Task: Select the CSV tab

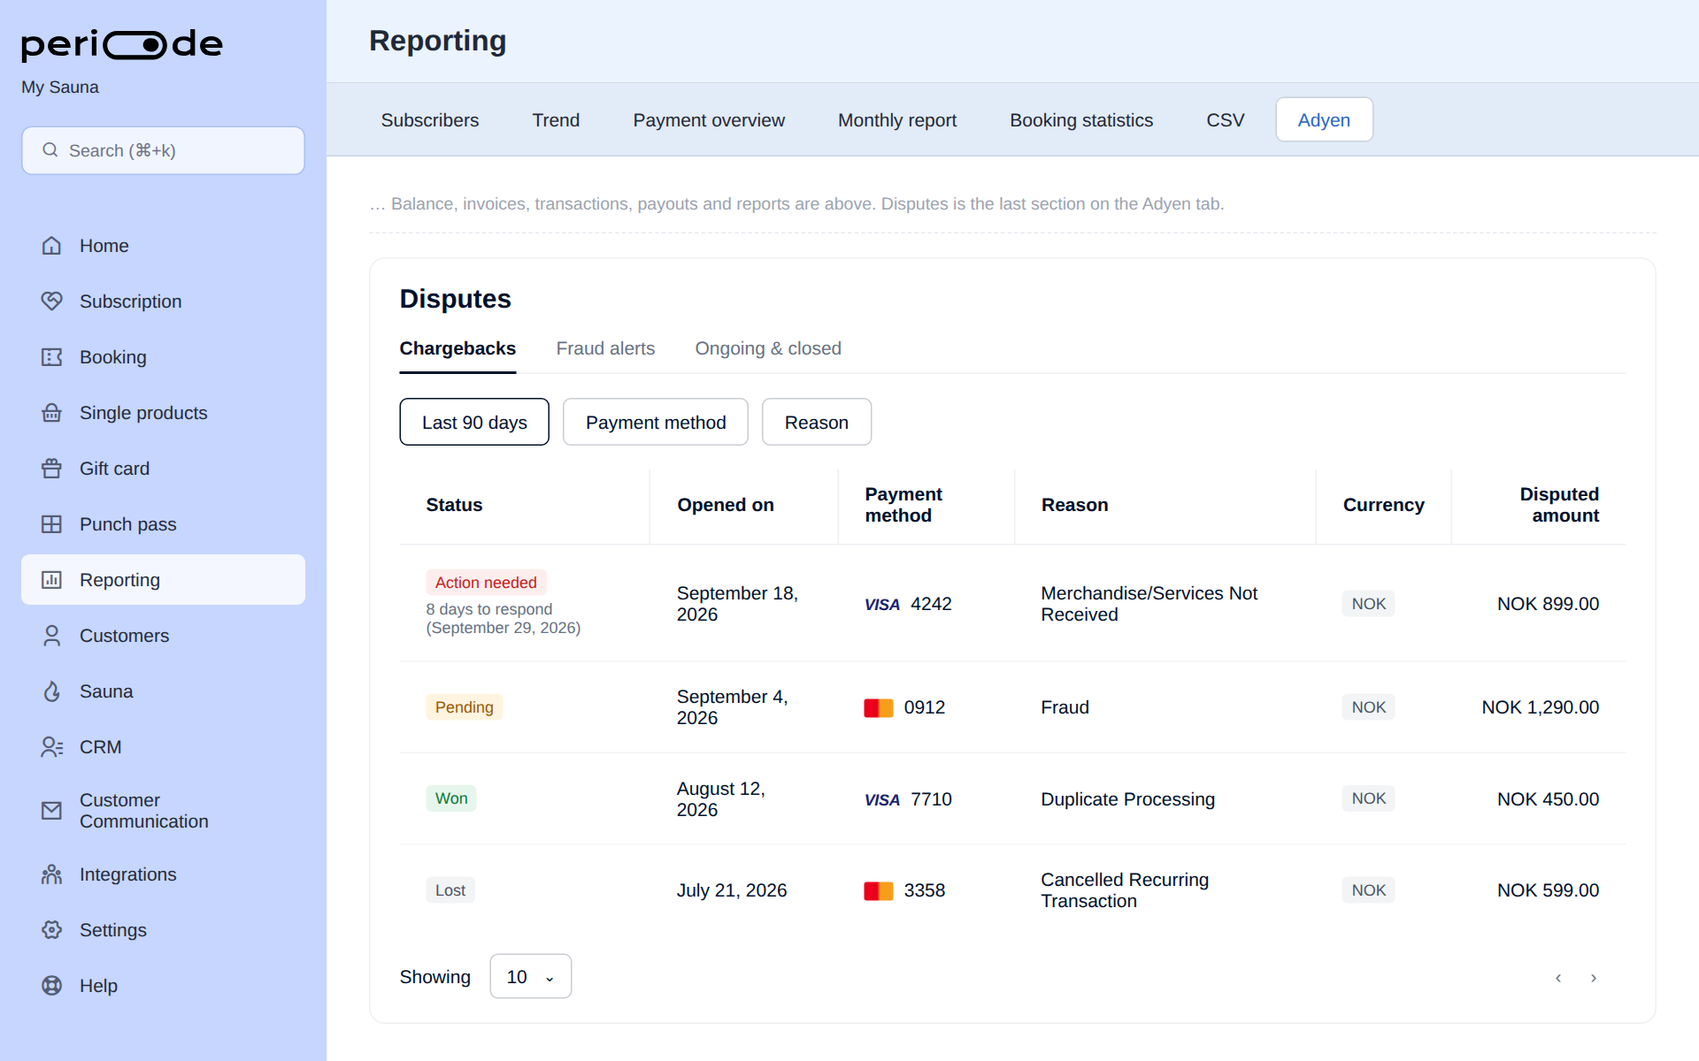Action: tap(1226, 120)
